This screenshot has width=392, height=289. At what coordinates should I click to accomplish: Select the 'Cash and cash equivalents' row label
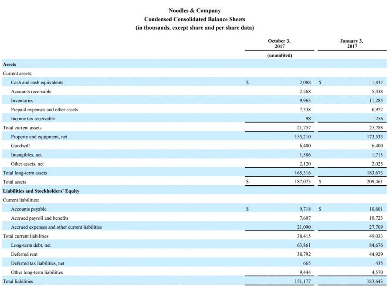tap(37, 82)
